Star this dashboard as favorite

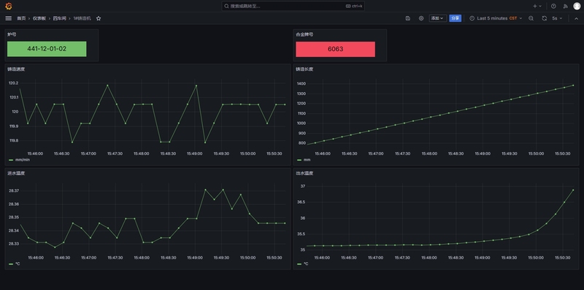click(99, 18)
